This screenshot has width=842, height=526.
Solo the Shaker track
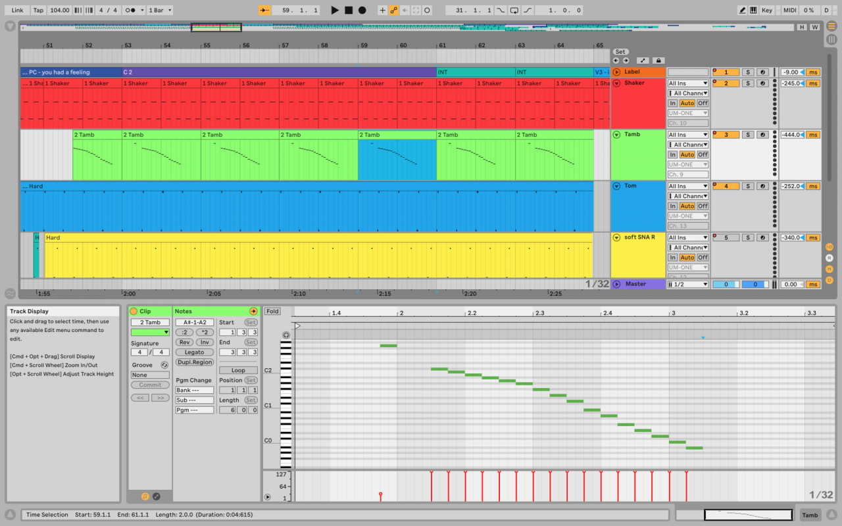[x=748, y=84]
